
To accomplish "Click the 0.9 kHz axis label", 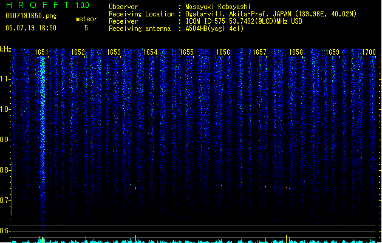I will [5, 140].
